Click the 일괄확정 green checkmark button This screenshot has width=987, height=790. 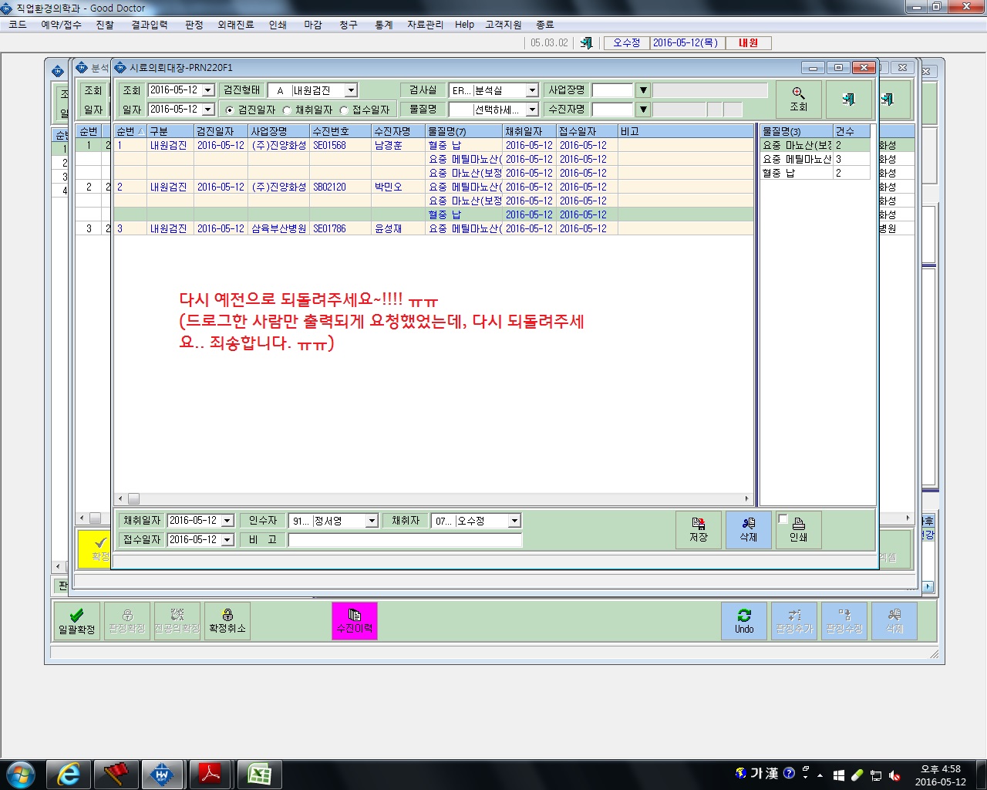click(76, 621)
